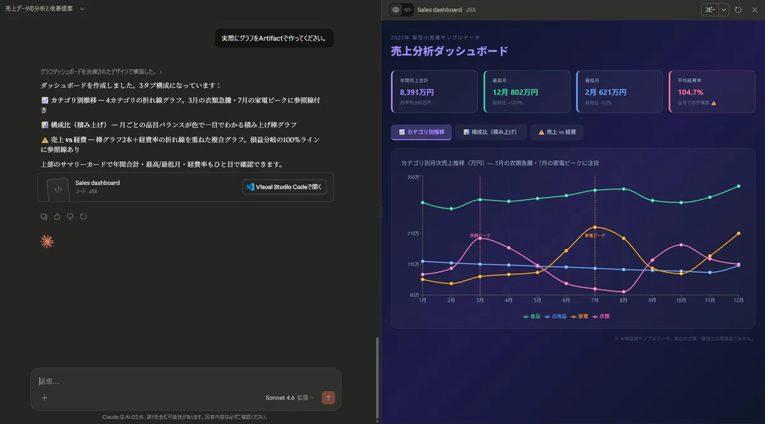Image resolution: width=765 pixels, height=424 pixels.
Task: Click the 12月 x-axis label
Action: point(738,300)
